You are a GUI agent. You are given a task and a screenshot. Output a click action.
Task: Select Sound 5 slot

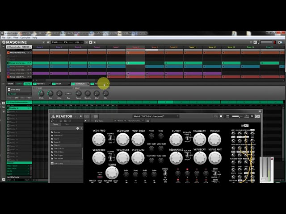[x=19, y=122]
